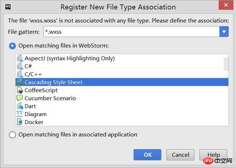Click the file type list scrollbar

click(226, 64)
